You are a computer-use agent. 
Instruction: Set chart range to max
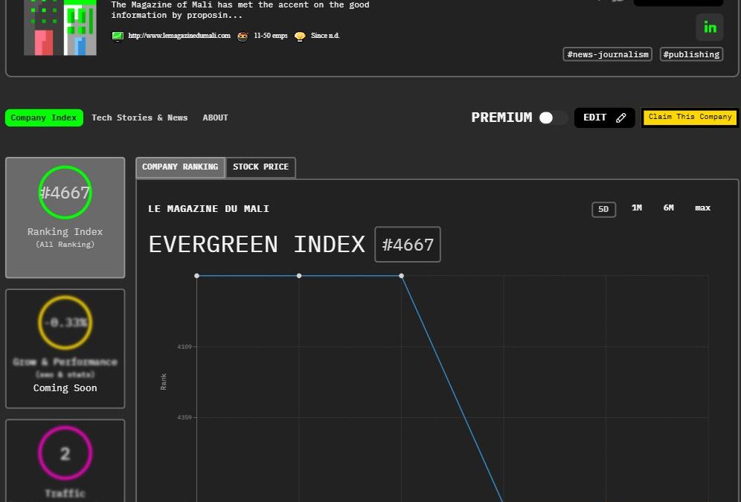(702, 207)
